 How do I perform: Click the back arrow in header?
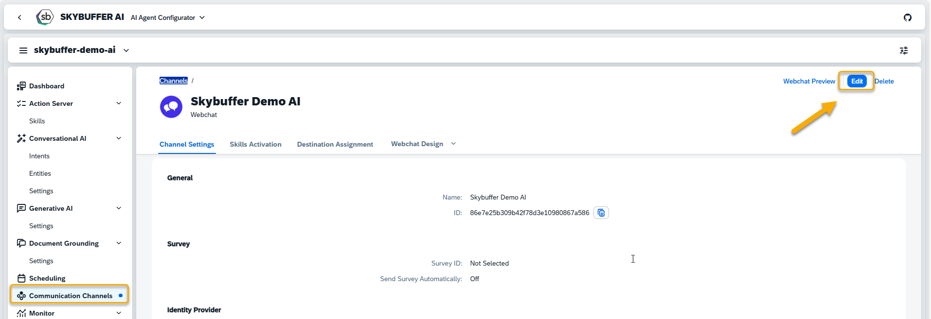19,17
